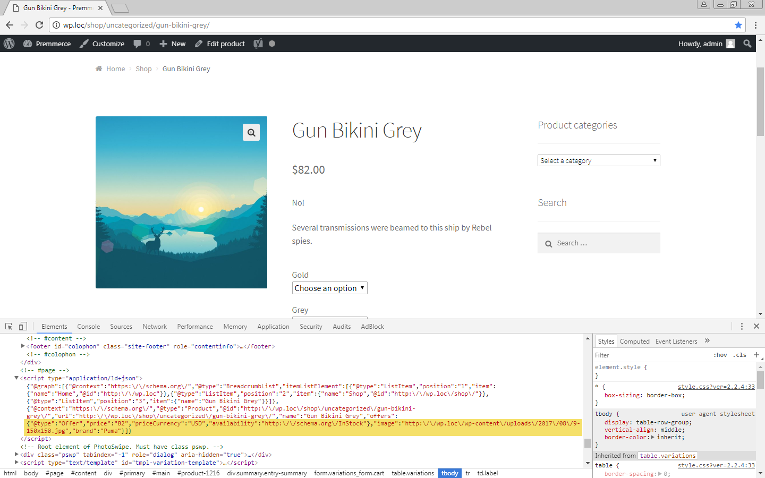
Task: Click the site info icon in address bar
Action: (56, 25)
